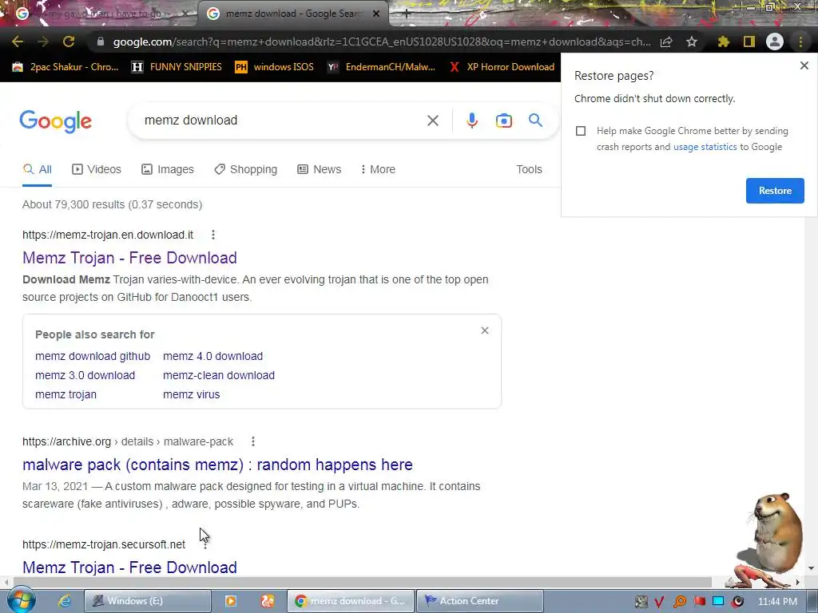818x613 pixels.
Task: Open the Chrome profile avatar
Action: point(775,42)
